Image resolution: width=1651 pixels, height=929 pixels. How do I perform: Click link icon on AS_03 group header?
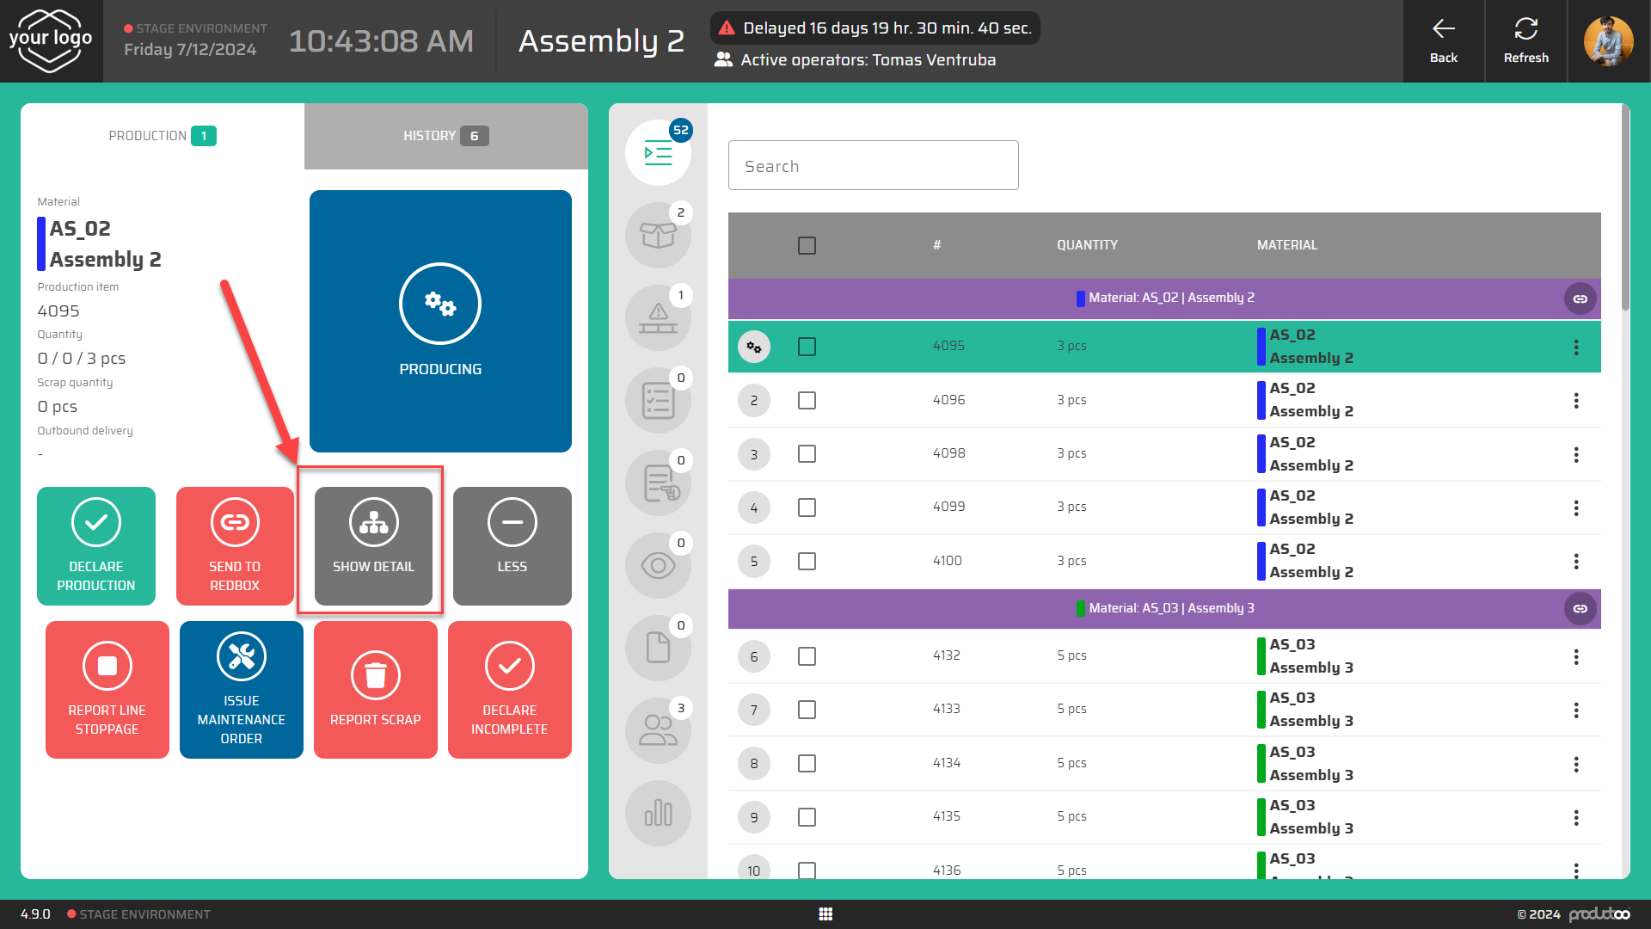[x=1580, y=608]
